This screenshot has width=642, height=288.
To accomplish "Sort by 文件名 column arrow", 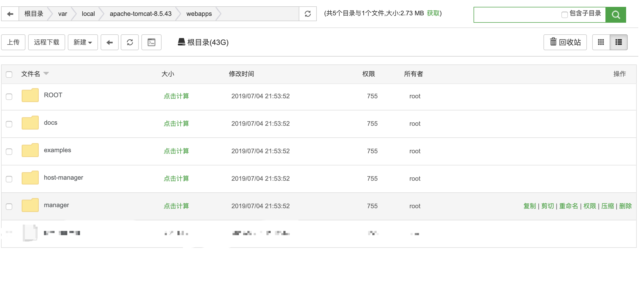I will click(x=46, y=73).
